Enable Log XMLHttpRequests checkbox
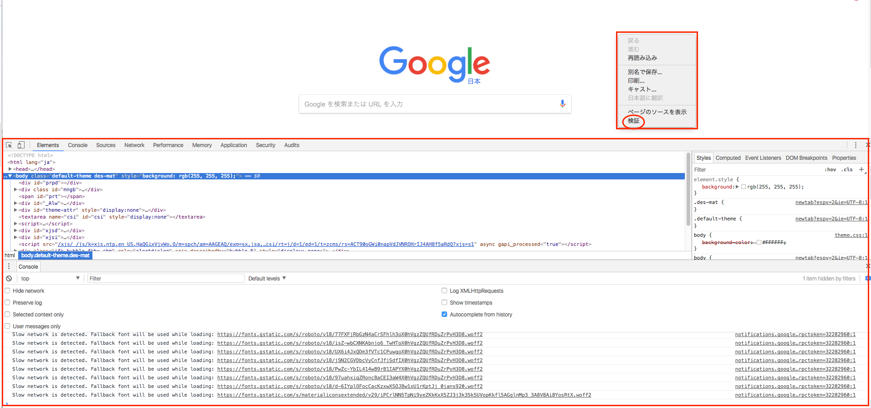Viewport: 871px width, 408px height. pos(444,291)
